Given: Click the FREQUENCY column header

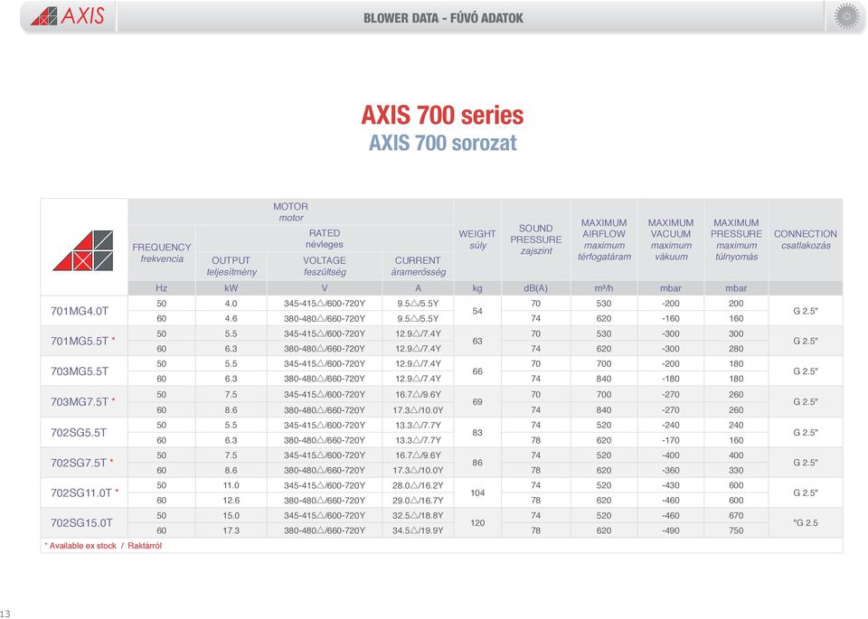Looking at the screenshot, I should tap(162, 253).
